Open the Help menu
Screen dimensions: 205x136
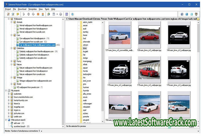pyautogui.click(x=53, y=9)
